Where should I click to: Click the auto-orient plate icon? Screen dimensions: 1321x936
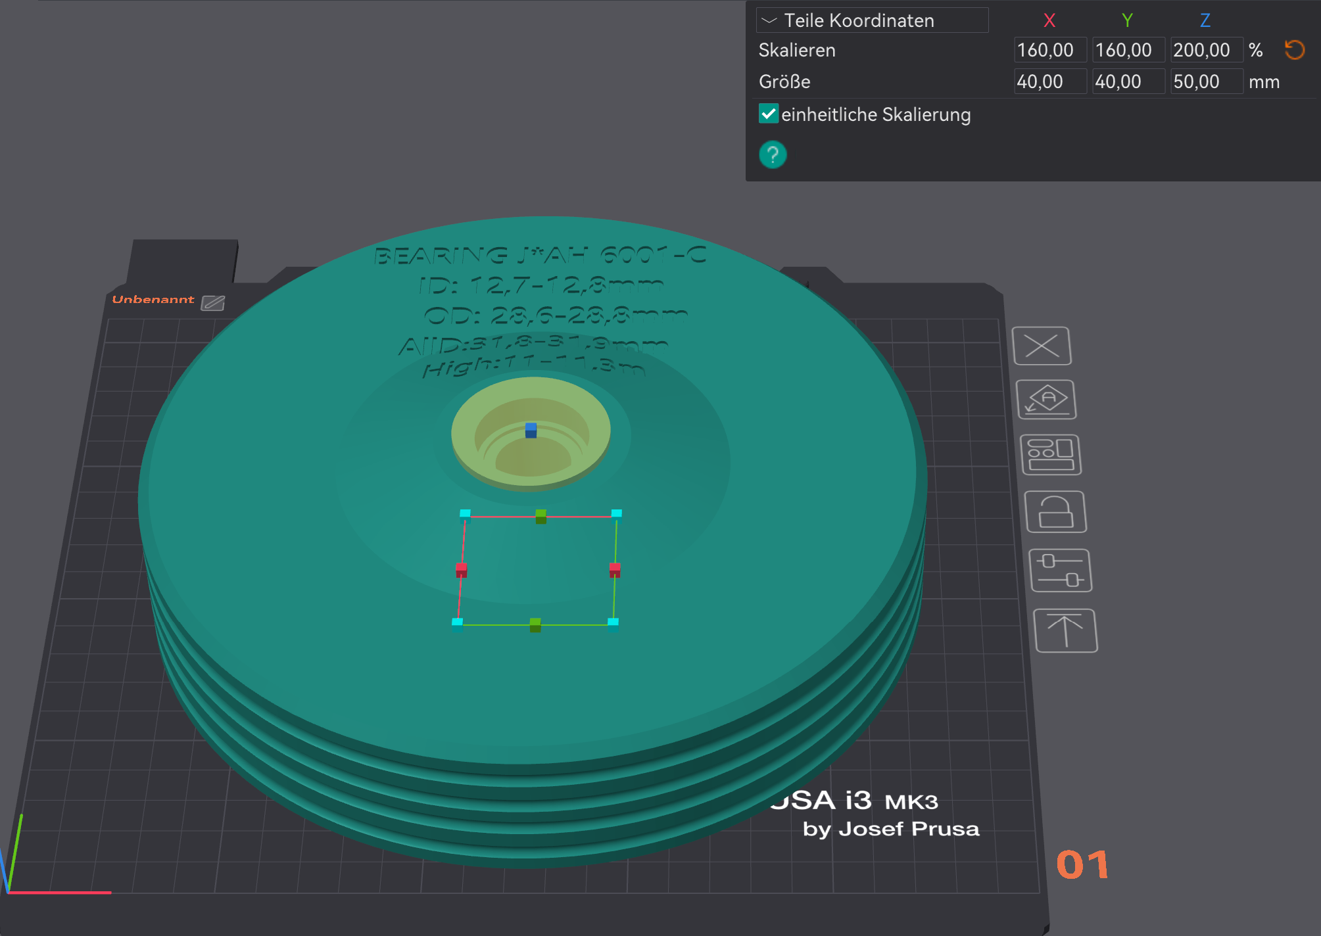tap(1046, 400)
